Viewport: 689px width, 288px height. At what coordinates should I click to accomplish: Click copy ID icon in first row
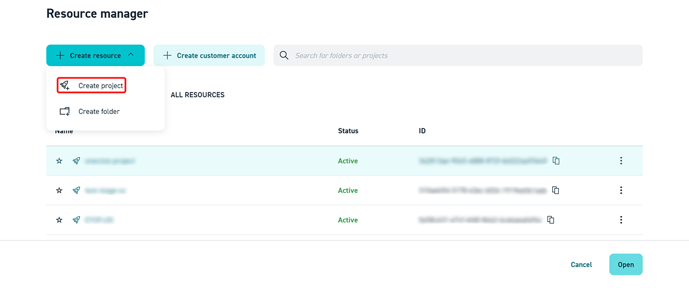pyautogui.click(x=556, y=161)
